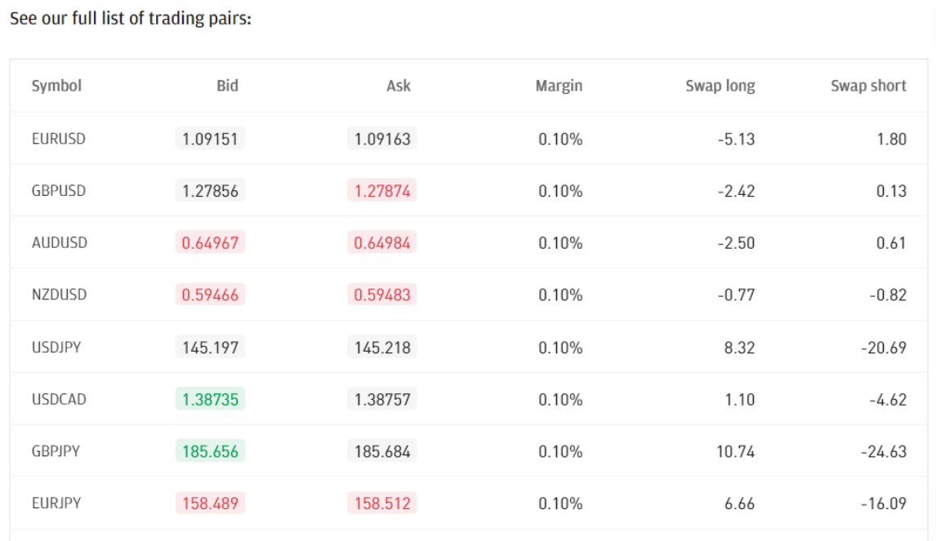Select the EURJPY symbol
Viewport: 936px width, 541px height.
56,503
